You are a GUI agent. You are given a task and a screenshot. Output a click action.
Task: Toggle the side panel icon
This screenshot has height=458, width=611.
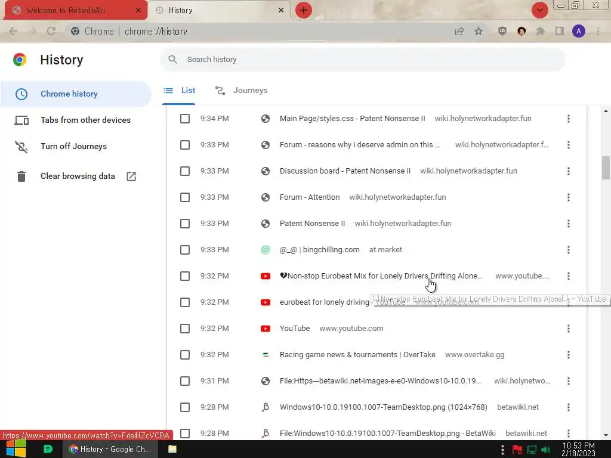coord(560,31)
